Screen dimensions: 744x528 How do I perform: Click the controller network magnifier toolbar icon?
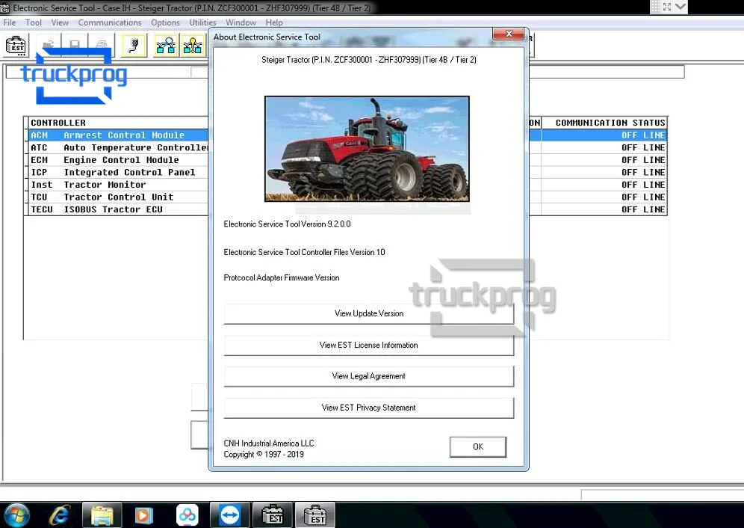click(x=166, y=46)
